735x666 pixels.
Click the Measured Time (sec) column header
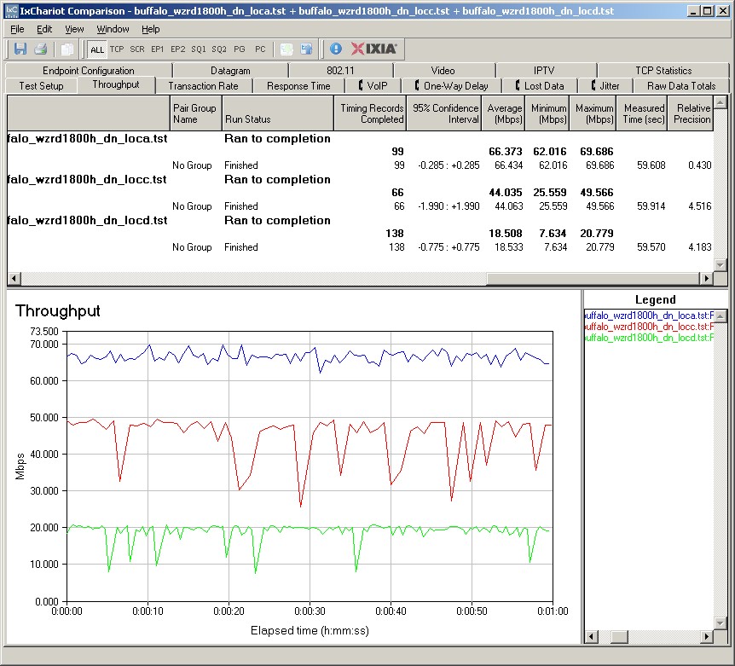[642, 113]
